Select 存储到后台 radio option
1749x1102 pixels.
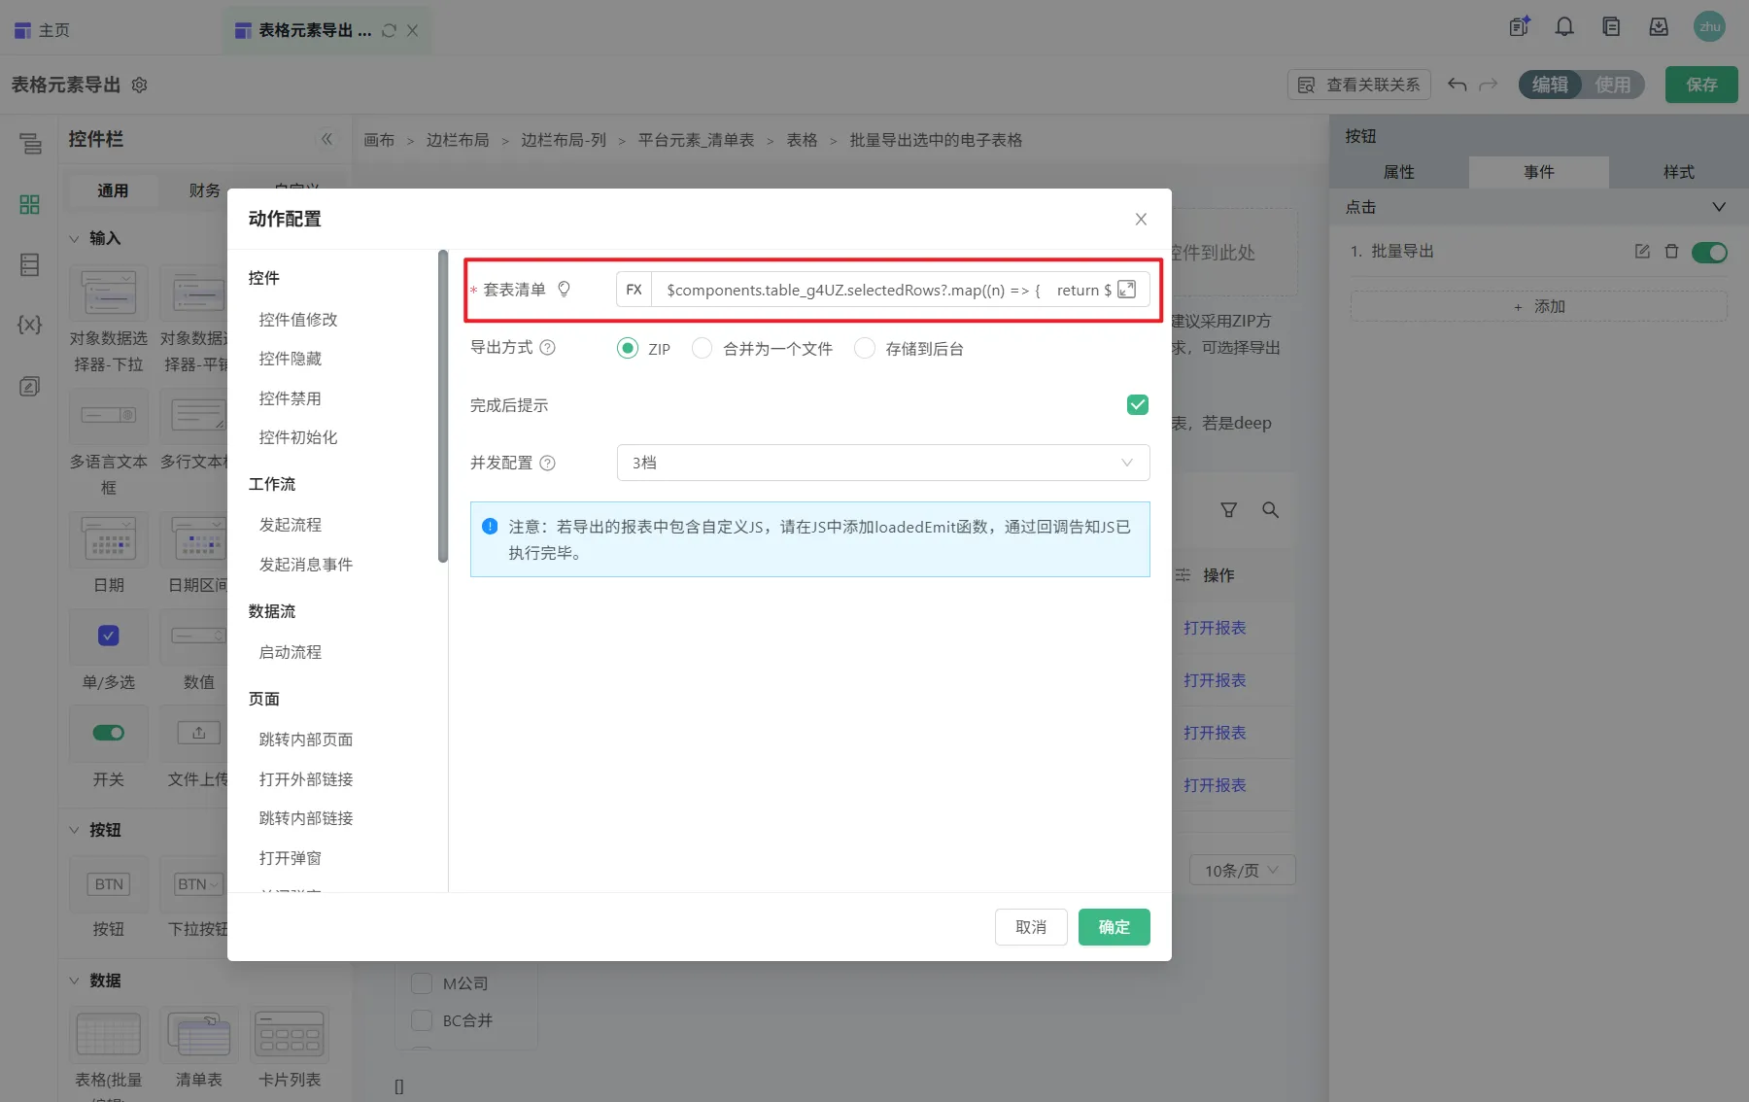point(864,348)
